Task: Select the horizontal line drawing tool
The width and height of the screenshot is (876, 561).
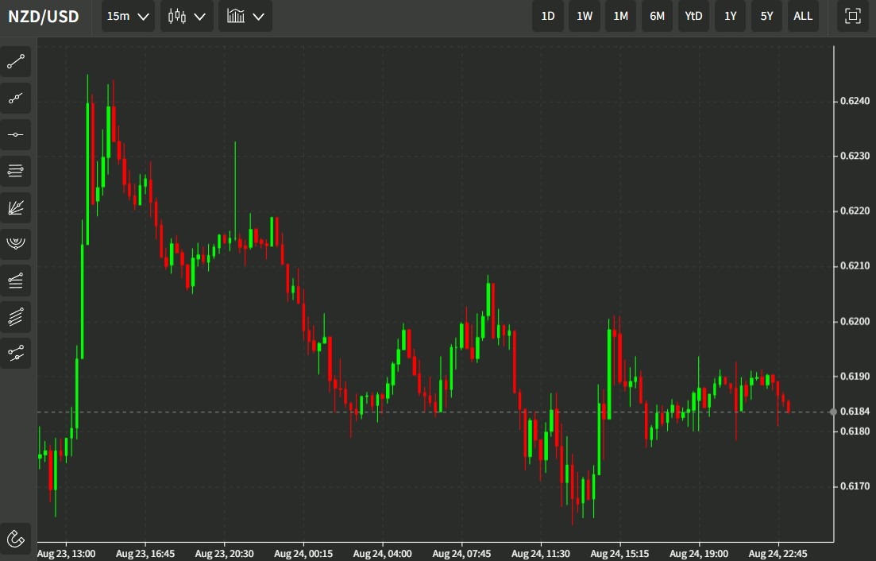Action: [16, 134]
